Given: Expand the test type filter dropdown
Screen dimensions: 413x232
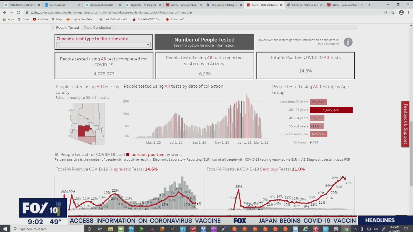Looking at the screenshot, I should (x=103, y=45).
